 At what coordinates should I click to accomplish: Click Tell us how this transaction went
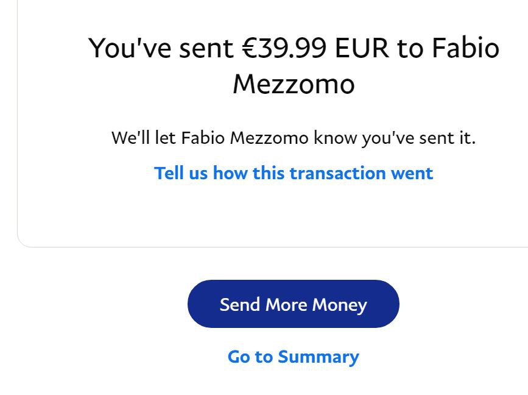coord(294,173)
